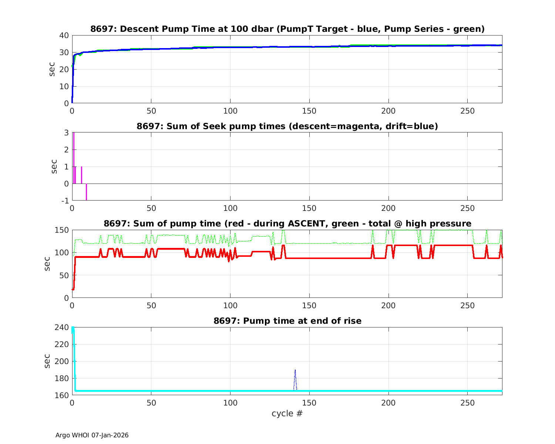Click the cyan line start at 240 sec

(x=73, y=329)
